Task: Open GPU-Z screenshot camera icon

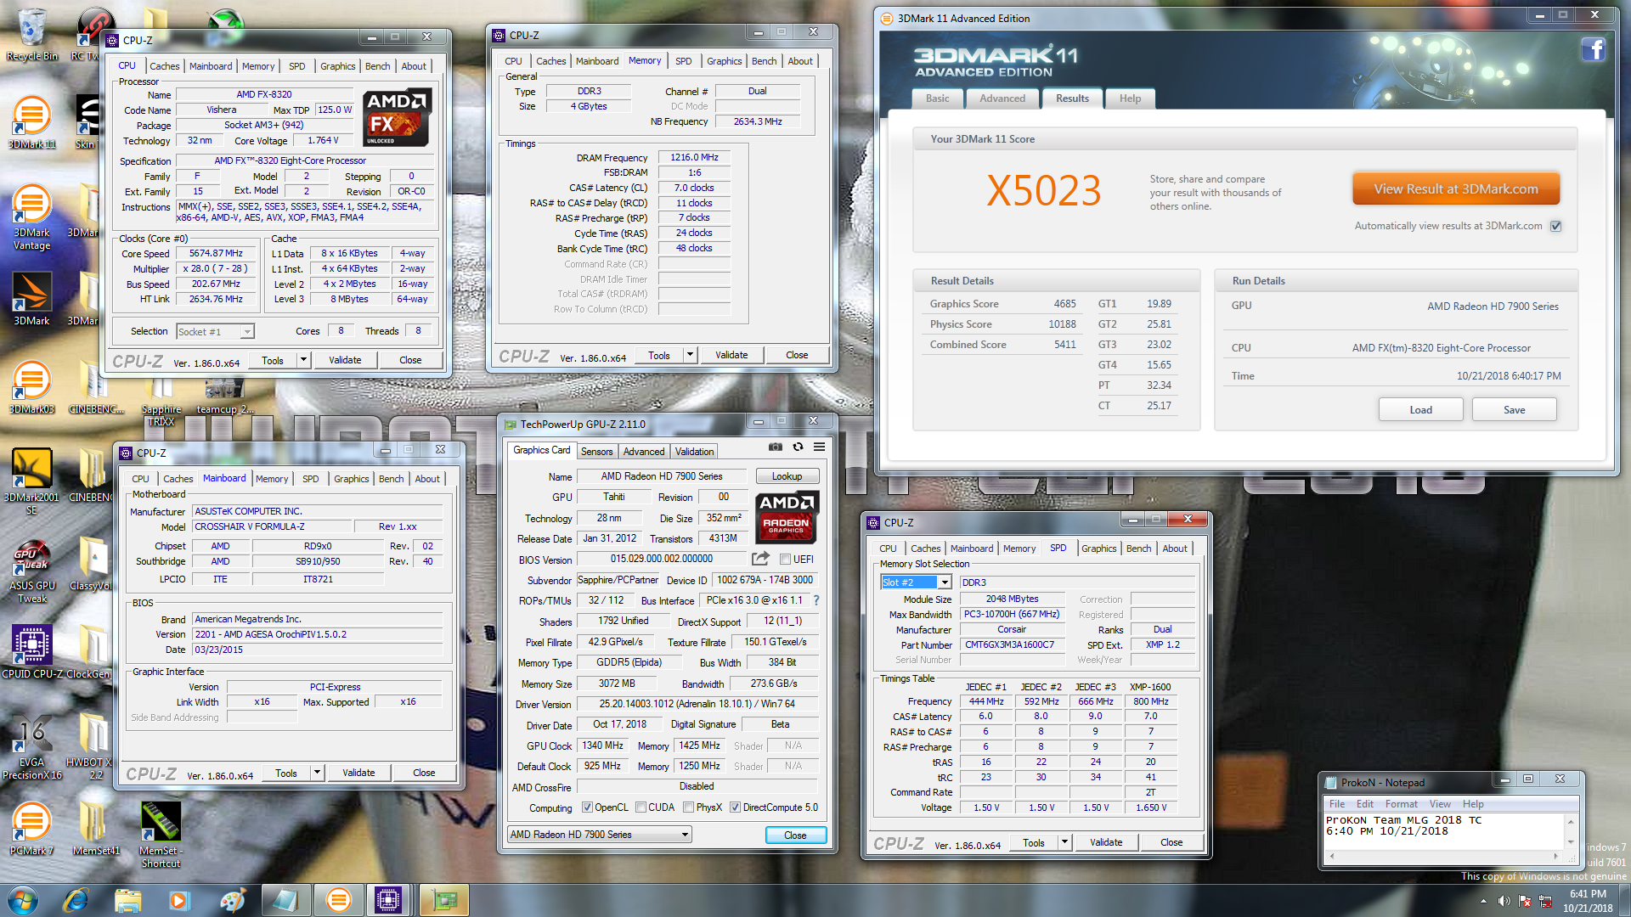Action: (775, 447)
